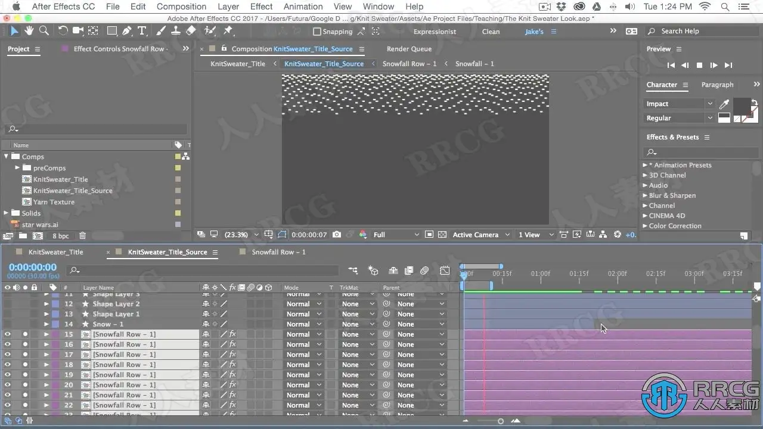Viewport: 763px width, 429px height.
Task: Pick font color with eyedropper icon
Action: point(724,104)
